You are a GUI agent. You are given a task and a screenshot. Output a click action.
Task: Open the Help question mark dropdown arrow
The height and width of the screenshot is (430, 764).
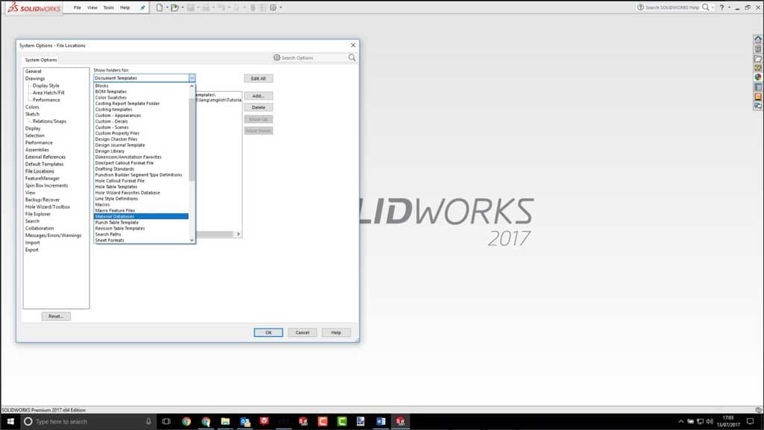click(x=729, y=7)
